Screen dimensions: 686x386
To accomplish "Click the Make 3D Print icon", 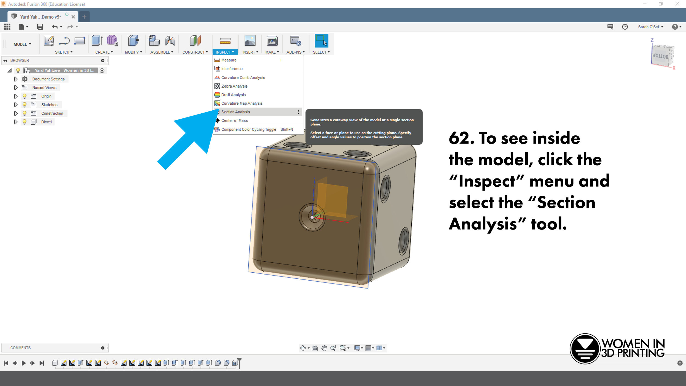I will point(272,41).
